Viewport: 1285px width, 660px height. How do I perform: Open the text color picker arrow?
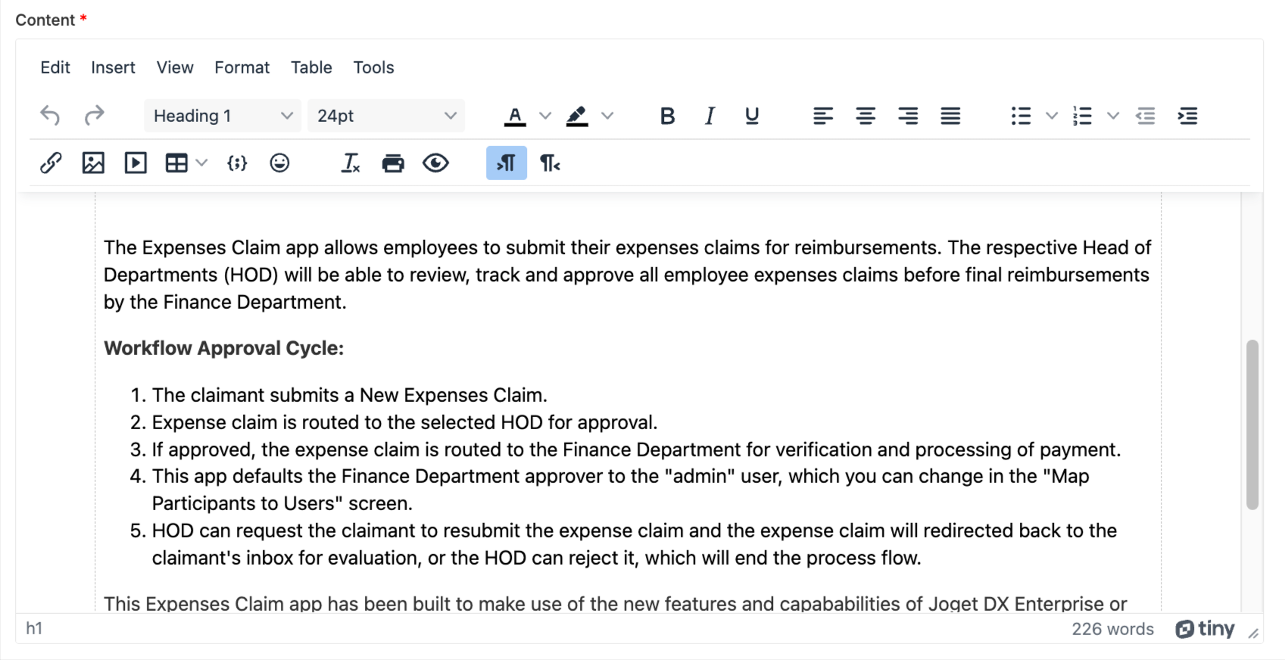pyautogui.click(x=545, y=116)
